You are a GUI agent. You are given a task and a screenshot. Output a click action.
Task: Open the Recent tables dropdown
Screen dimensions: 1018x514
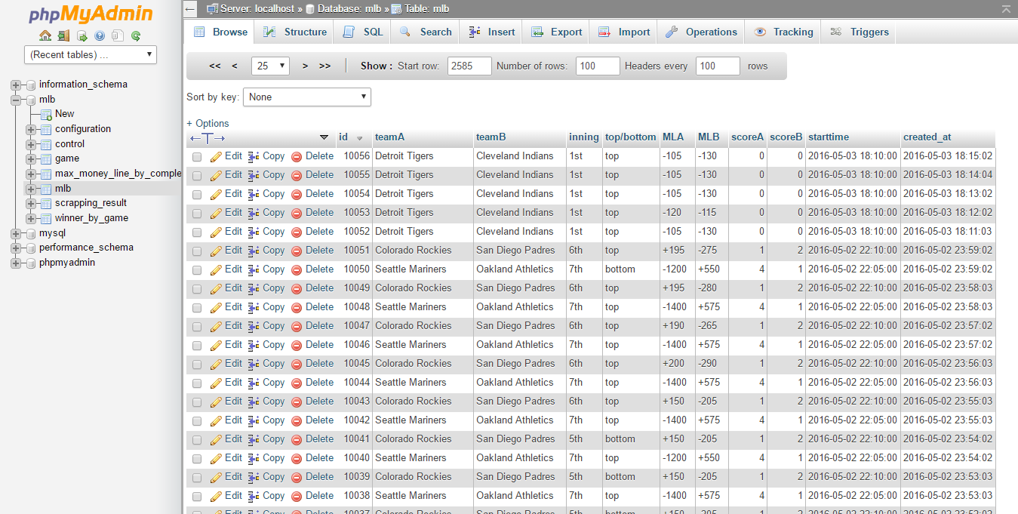pyautogui.click(x=91, y=54)
